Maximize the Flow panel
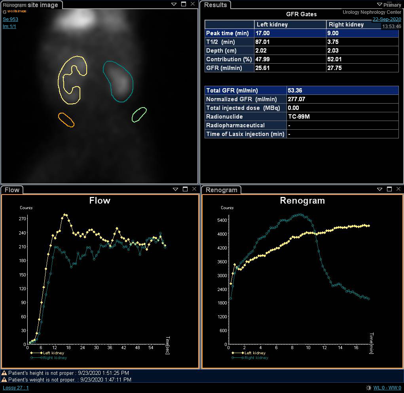This screenshot has height=393, width=404. coord(185,189)
